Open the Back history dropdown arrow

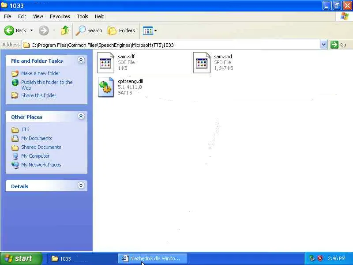31,30
